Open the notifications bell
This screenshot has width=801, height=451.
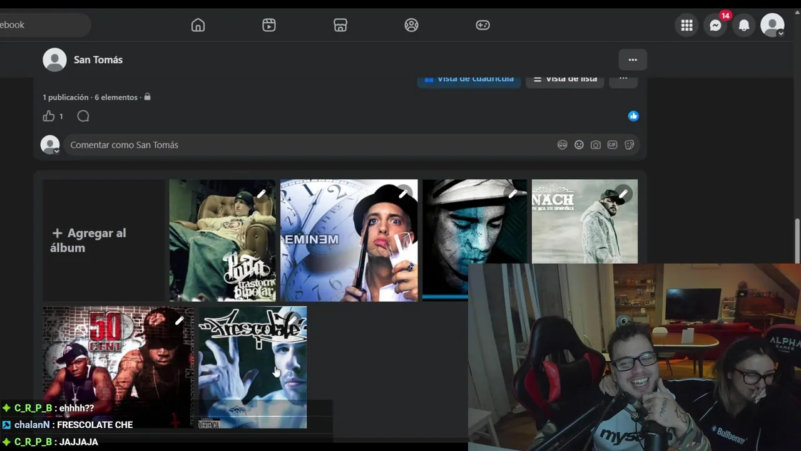pyautogui.click(x=744, y=25)
